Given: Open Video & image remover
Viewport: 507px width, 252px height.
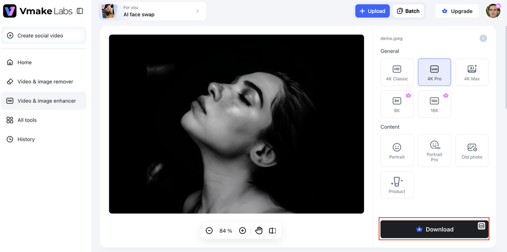Looking at the screenshot, I should (x=44, y=81).
